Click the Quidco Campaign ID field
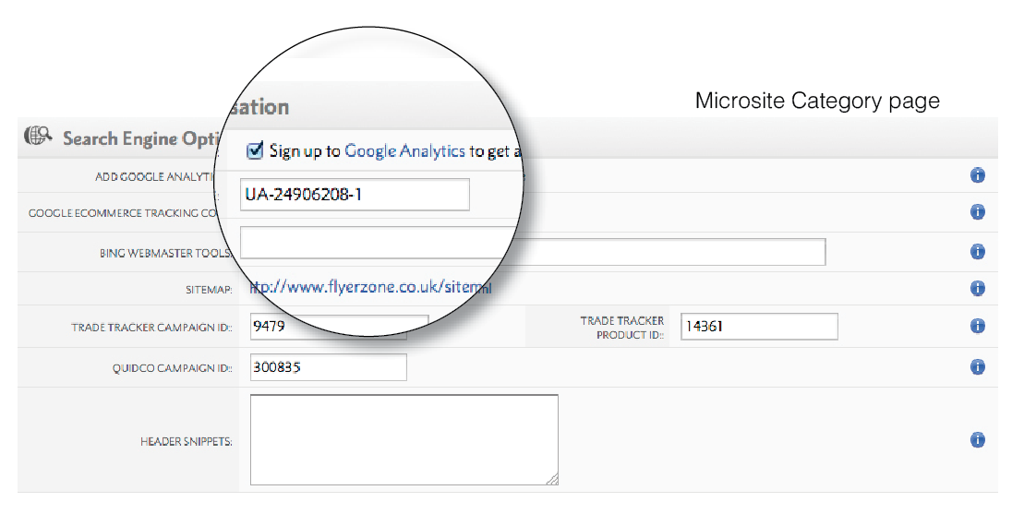The width and height of the screenshot is (1024, 514). click(329, 367)
